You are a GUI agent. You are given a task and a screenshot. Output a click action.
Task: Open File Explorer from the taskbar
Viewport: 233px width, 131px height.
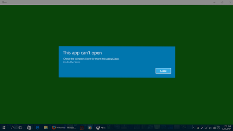[x=45, y=128]
